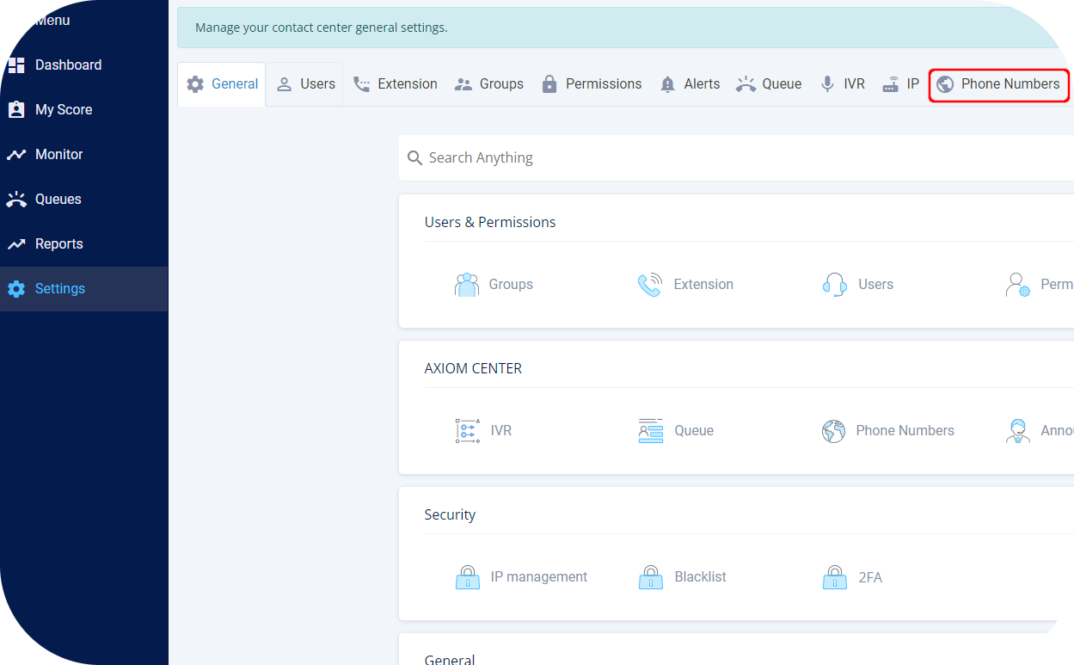Click the Queue list card icon
Viewport: 1074px width, 665px height.
(x=650, y=431)
